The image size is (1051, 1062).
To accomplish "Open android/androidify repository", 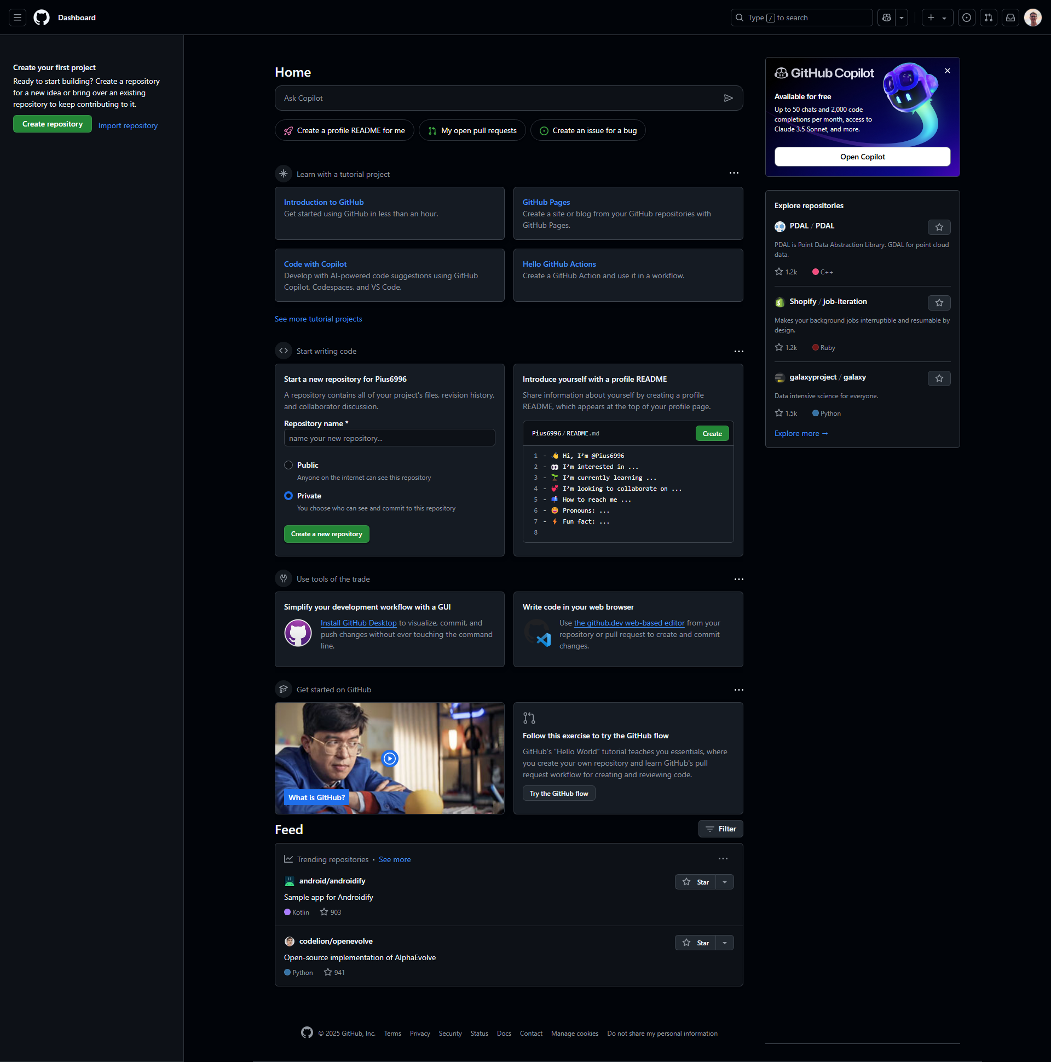I will click(x=332, y=881).
